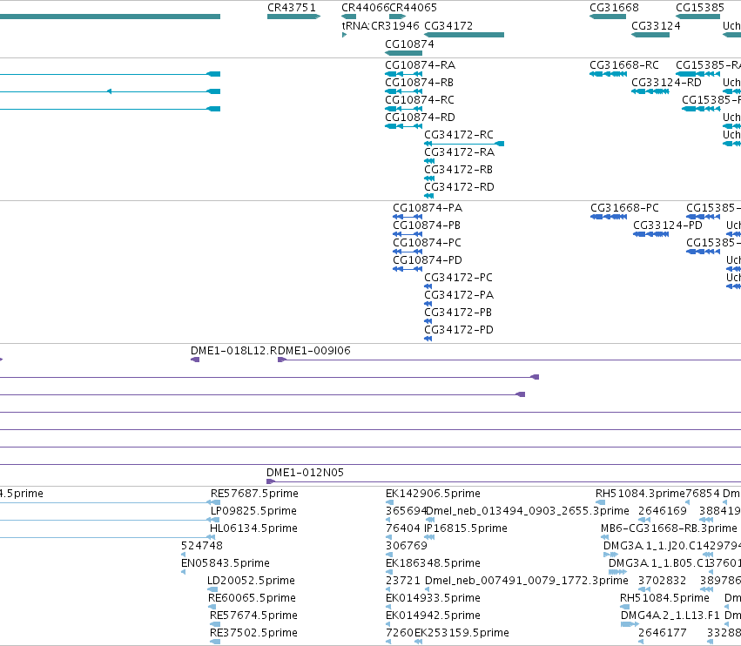Select feature 306769
This screenshot has width=741, height=646.
click(407, 546)
